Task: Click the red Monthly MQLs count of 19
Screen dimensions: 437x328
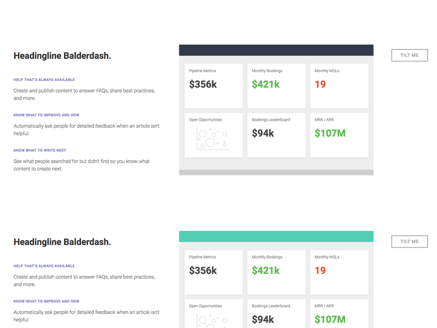Action: pos(339,85)
